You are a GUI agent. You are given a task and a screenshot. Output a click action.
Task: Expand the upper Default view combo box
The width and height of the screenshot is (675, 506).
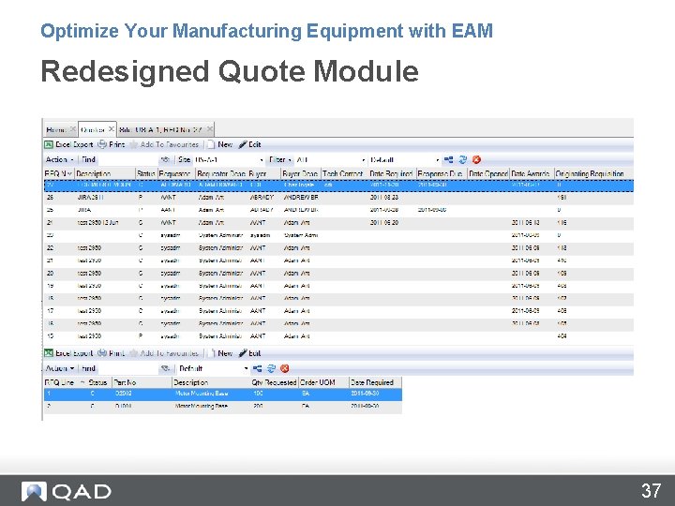click(x=438, y=160)
